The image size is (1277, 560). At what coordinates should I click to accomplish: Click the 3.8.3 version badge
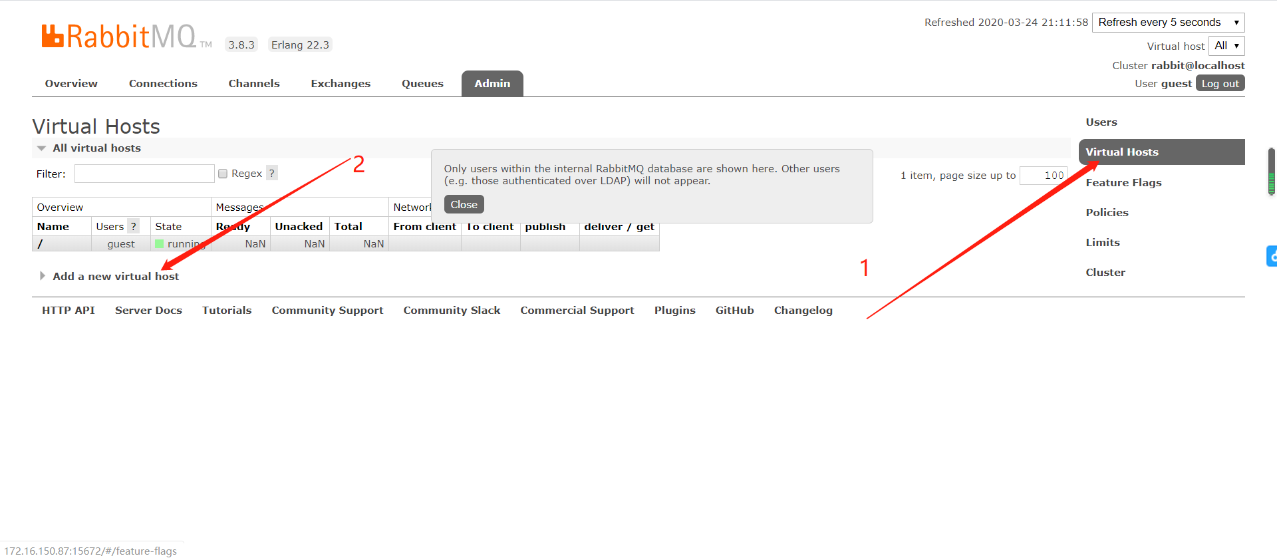click(x=241, y=45)
